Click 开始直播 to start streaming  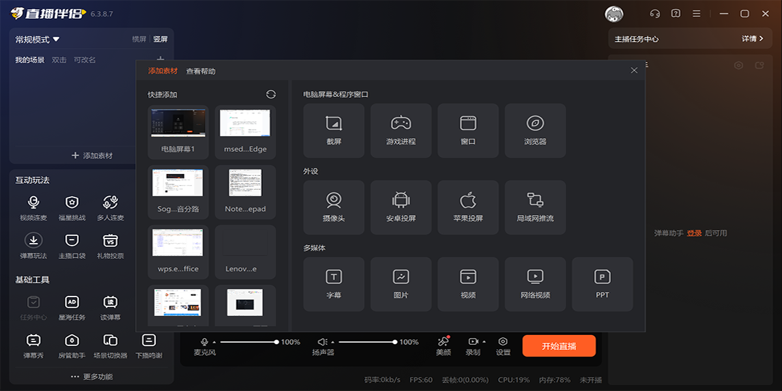pos(558,346)
